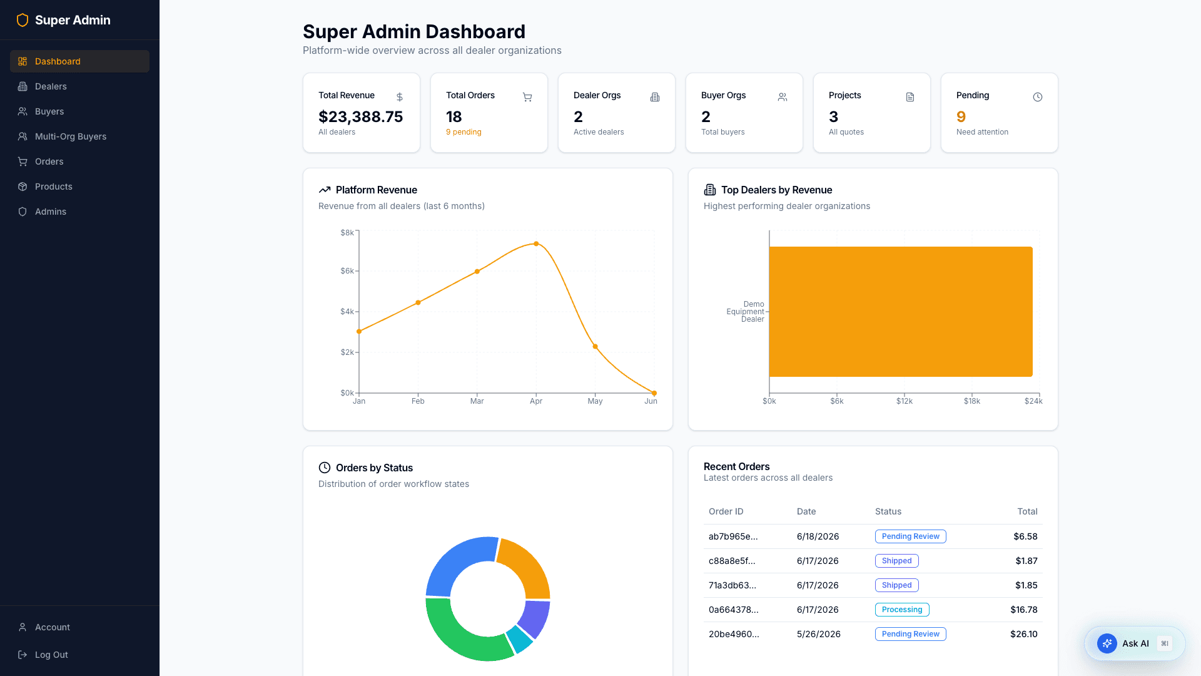Click order ID 71a3db63... in Recent Orders
1201x676 pixels.
[x=732, y=585]
